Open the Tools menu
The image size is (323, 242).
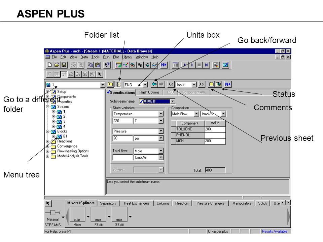click(x=95, y=57)
